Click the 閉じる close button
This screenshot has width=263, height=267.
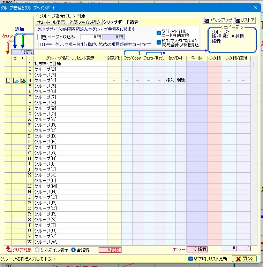pyautogui.click(x=244, y=259)
